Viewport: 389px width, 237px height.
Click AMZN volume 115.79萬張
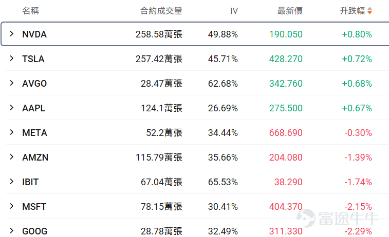point(159,157)
